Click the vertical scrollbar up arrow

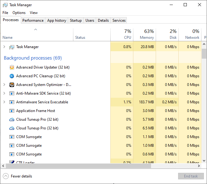pyautogui.click(x=204, y=44)
